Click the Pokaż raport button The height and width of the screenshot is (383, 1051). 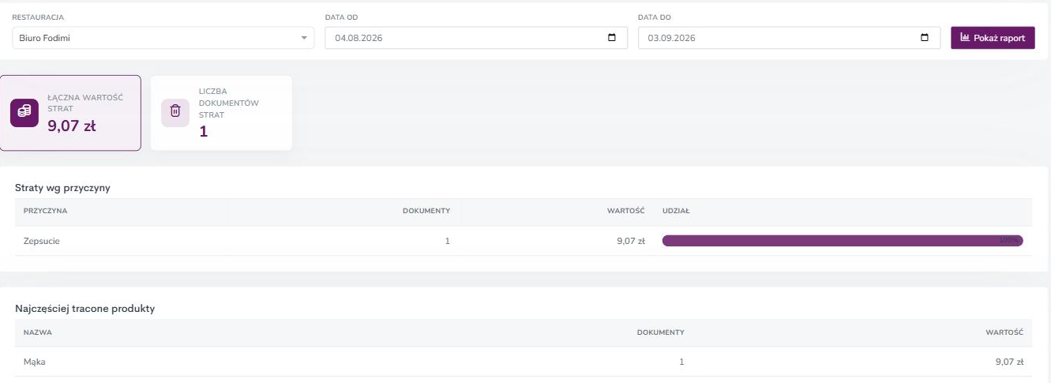tap(993, 38)
